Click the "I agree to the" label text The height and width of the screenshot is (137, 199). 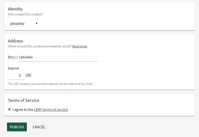23,110
